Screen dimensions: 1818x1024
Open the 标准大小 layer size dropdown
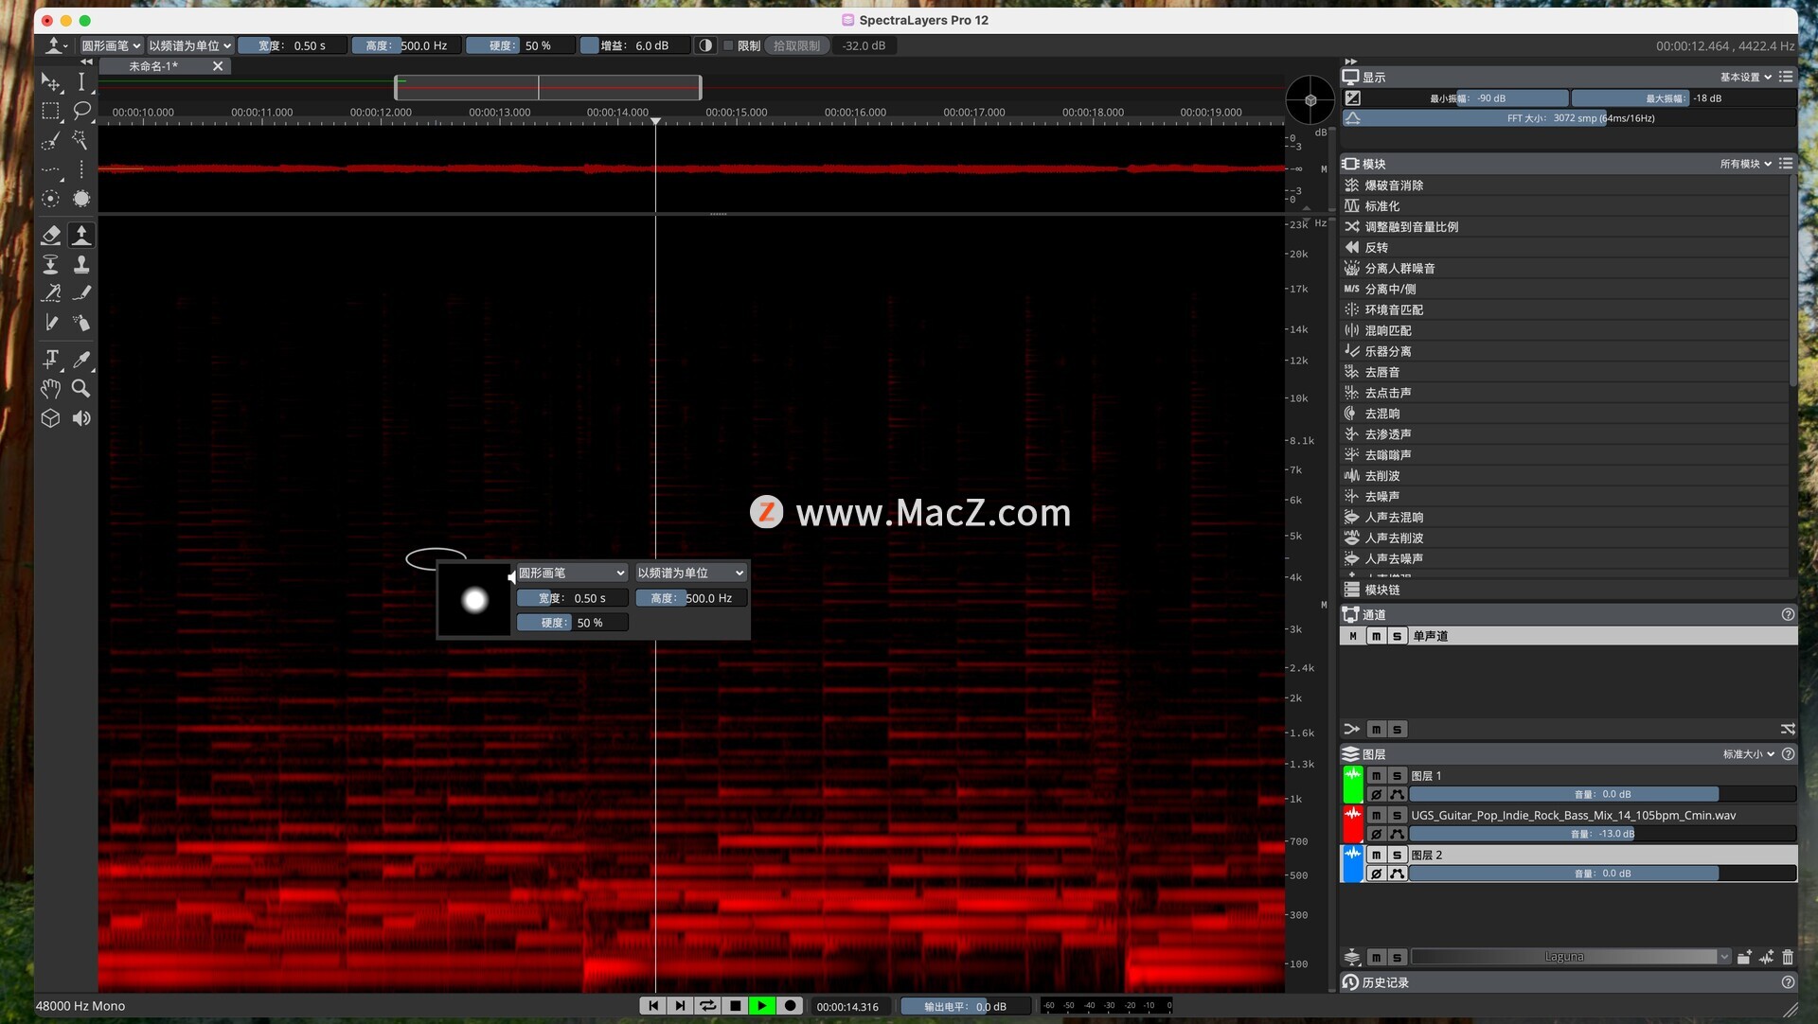(x=1749, y=754)
